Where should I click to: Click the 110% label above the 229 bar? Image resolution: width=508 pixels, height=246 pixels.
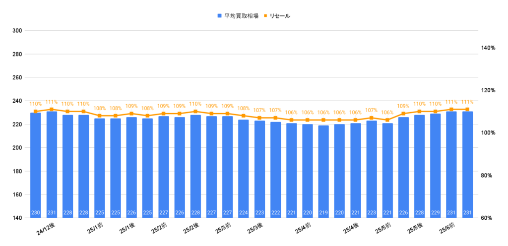(436, 104)
